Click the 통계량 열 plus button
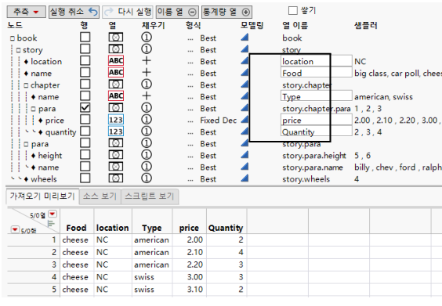 (x=226, y=12)
